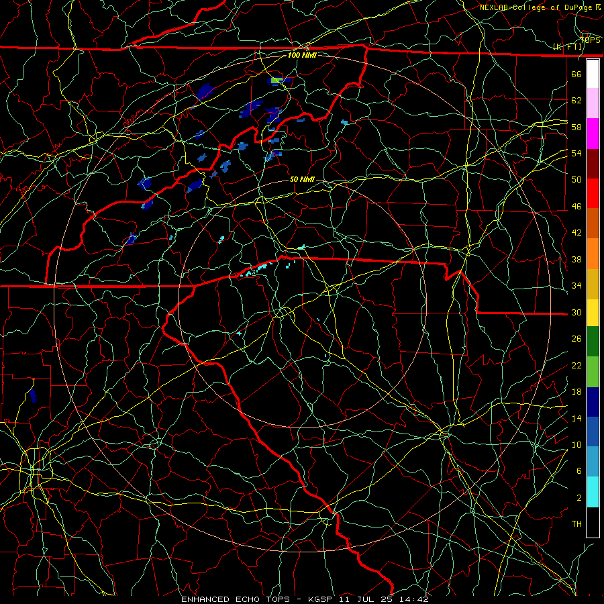The height and width of the screenshot is (604, 604).
Task: Click the navy blue 18 kft swatch
Action: click(x=593, y=402)
